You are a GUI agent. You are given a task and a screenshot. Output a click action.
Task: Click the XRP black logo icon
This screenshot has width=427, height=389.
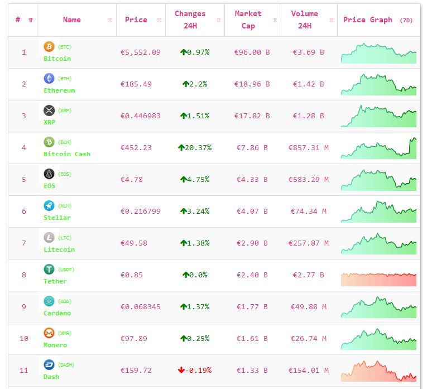(49, 111)
